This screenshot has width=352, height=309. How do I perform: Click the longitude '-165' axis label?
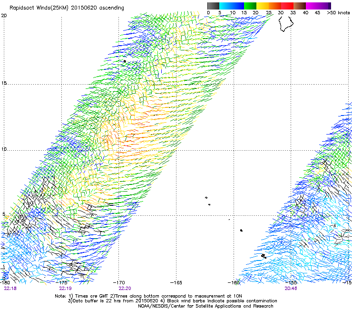176,283
